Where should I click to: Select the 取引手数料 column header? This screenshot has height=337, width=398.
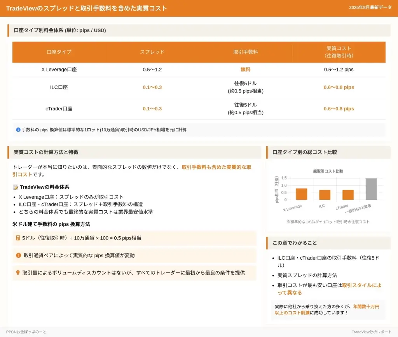coord(245,52)
